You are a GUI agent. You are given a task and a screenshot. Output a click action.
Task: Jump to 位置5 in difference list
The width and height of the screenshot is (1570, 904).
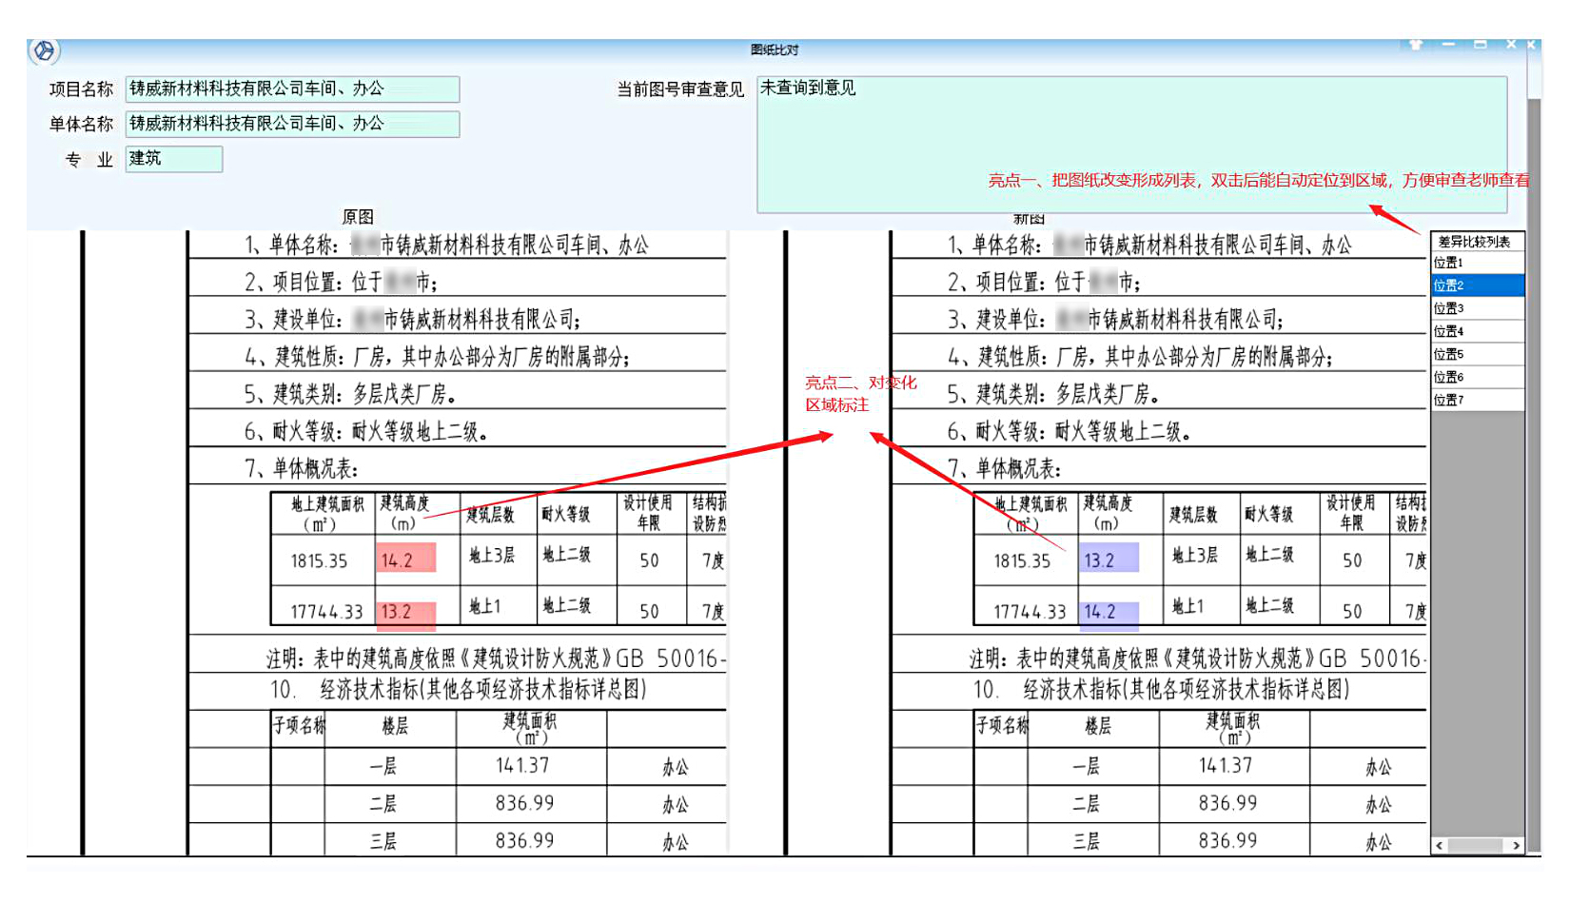tap(1477, 354)
